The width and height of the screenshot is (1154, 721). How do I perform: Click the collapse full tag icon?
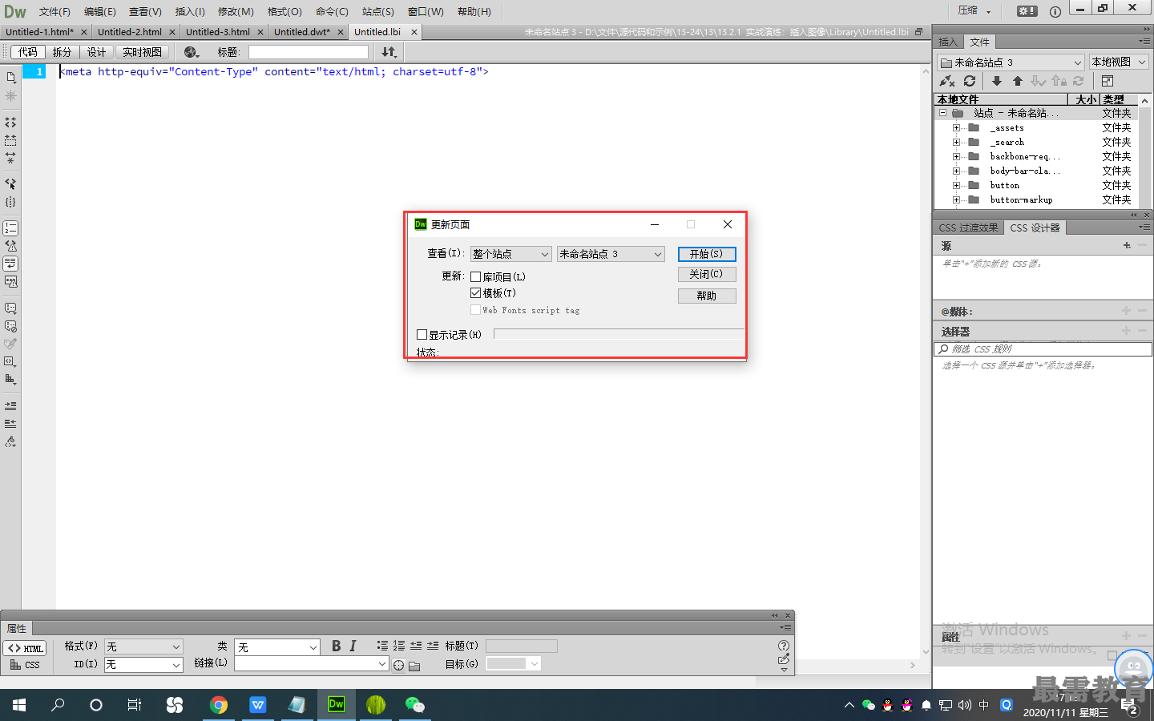(x=10, y=123)
